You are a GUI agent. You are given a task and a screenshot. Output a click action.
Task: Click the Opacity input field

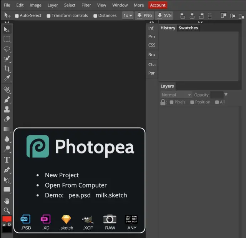(x=216, y=95)
